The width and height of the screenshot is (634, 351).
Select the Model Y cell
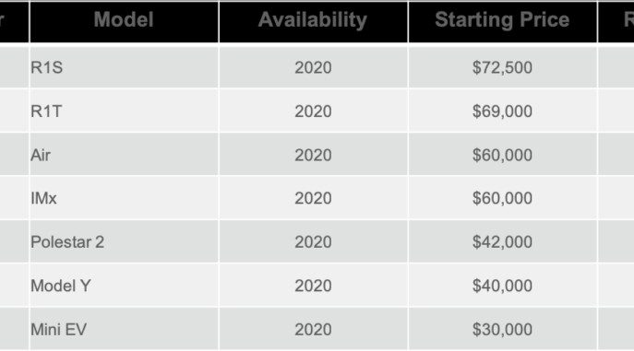pyautogui.click(x=125, y=286)
